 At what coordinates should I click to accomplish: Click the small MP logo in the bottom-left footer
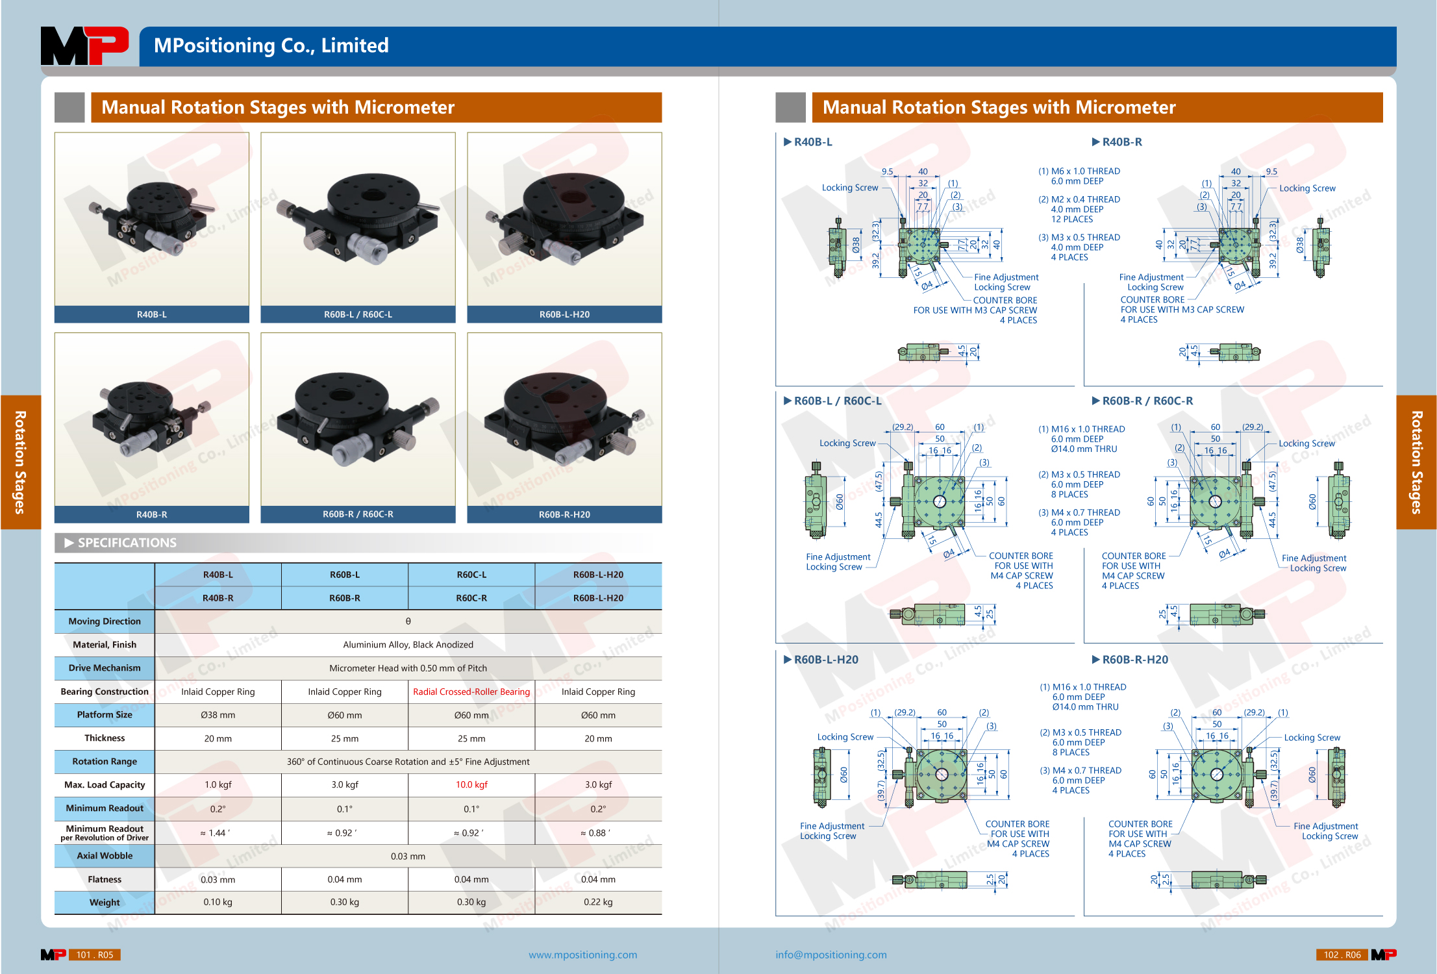[x=53, y=955]
